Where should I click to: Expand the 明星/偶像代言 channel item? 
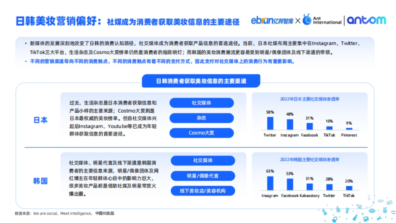[202, 176]
